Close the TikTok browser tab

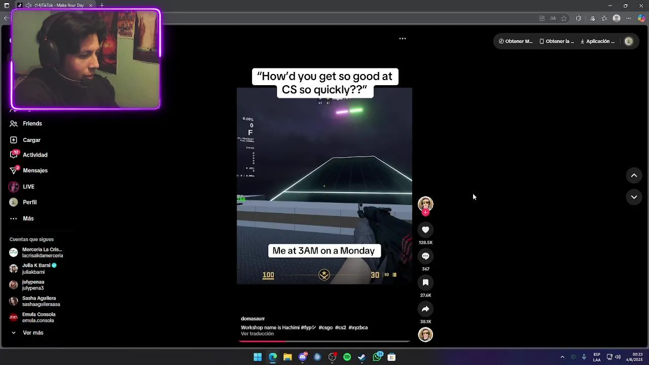click(x=91, y=6)
